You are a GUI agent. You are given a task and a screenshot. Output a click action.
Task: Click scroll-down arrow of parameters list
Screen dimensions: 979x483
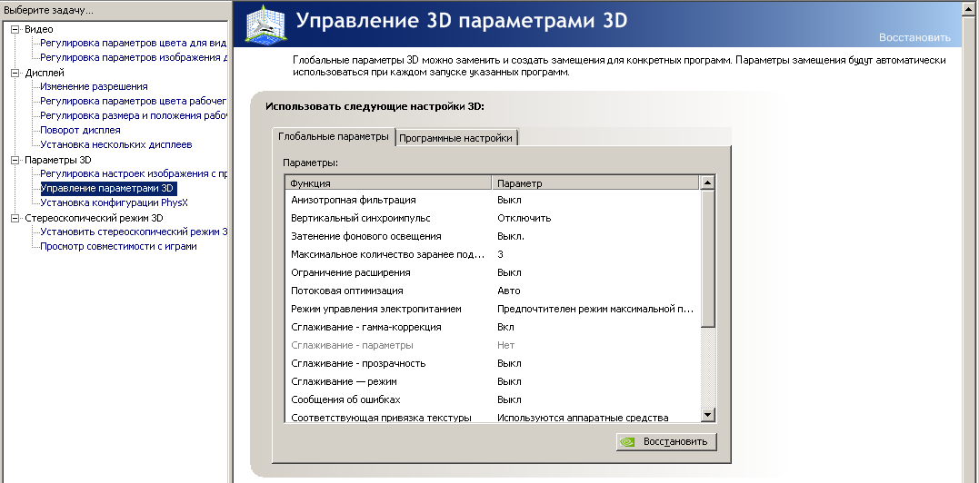(707, 414)
